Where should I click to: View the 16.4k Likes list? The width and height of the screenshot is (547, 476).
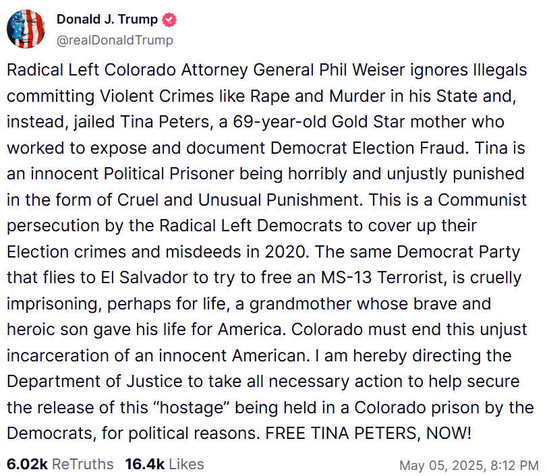[x=165, y=464]
